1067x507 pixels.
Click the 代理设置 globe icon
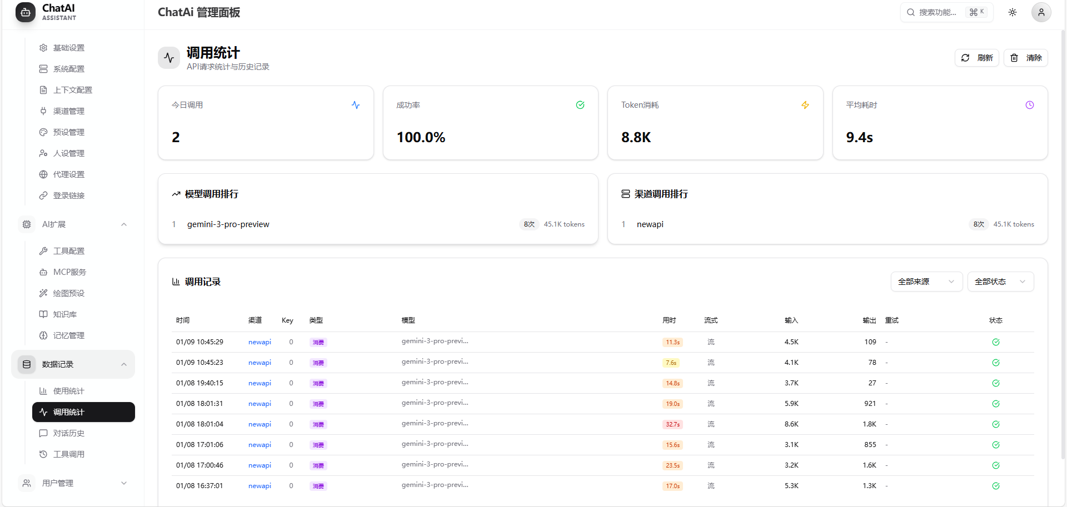point(43,174)
